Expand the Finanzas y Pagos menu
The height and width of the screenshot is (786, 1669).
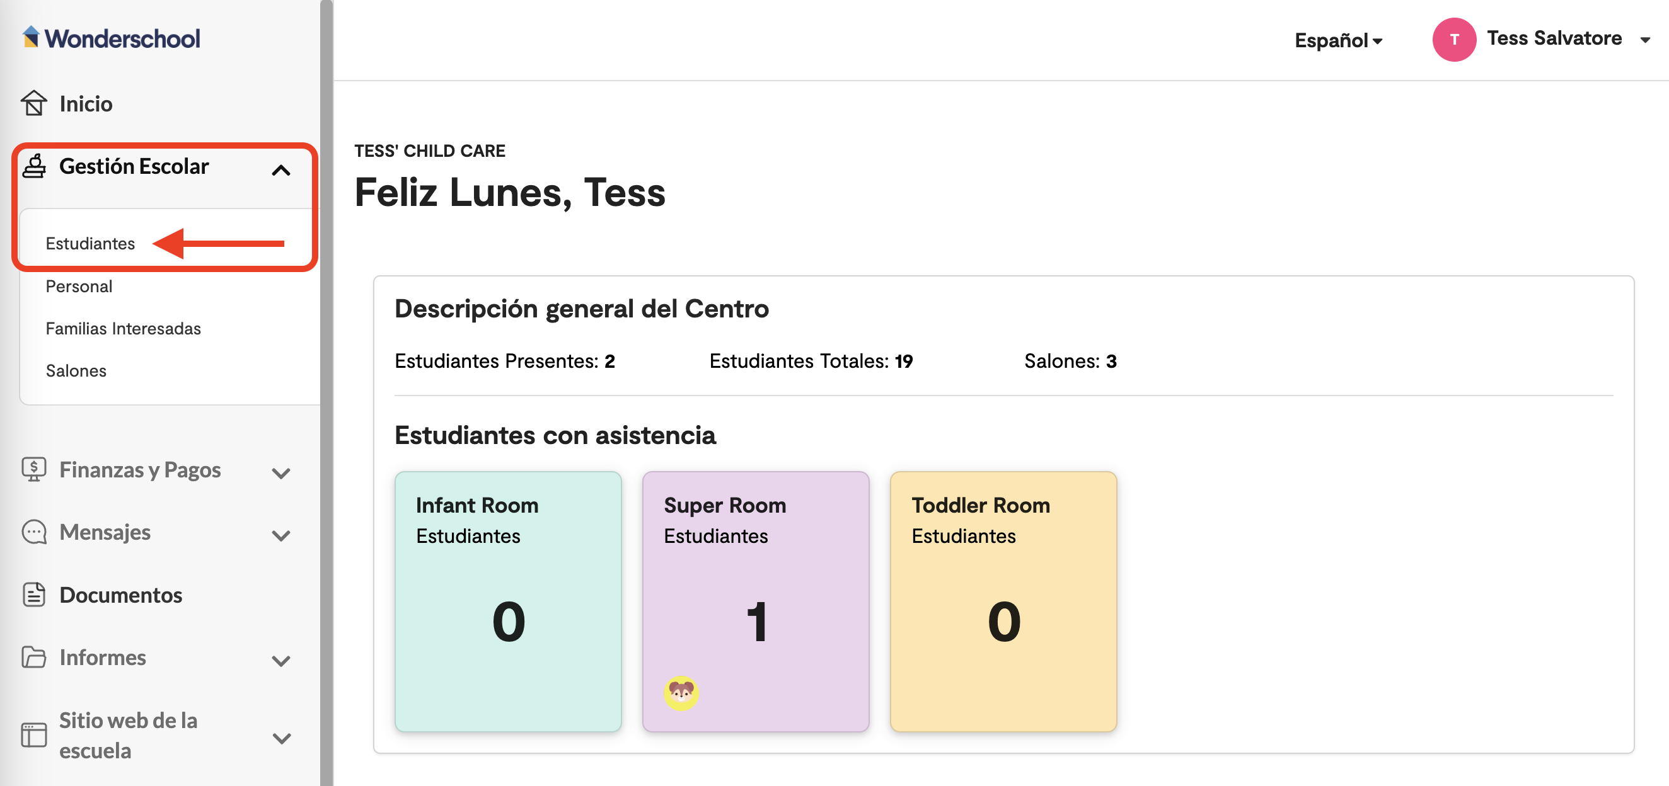pos(280,472)
